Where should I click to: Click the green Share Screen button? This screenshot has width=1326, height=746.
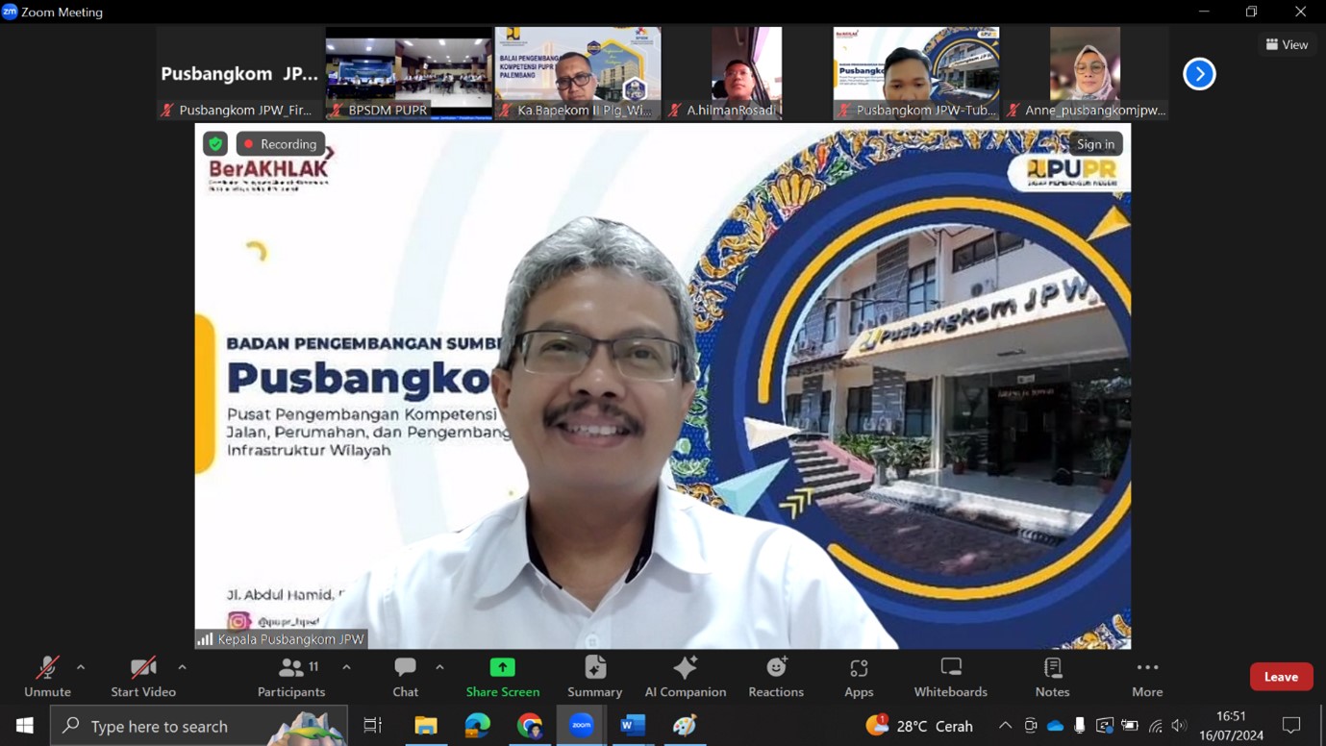point(503,677)
